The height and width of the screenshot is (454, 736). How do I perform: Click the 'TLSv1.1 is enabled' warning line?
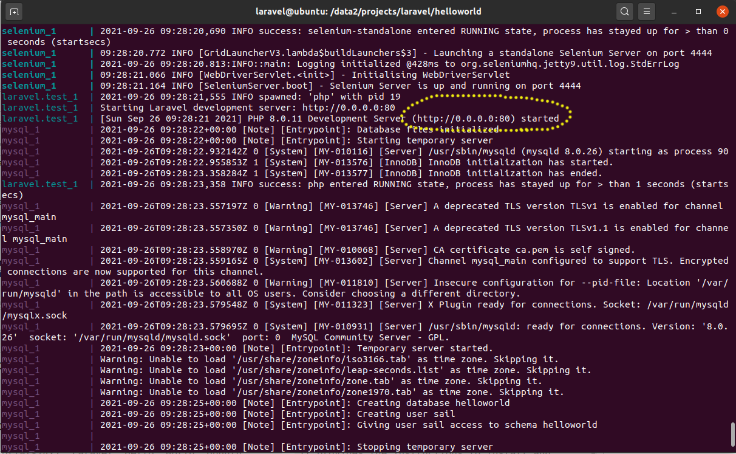point(365,233)
